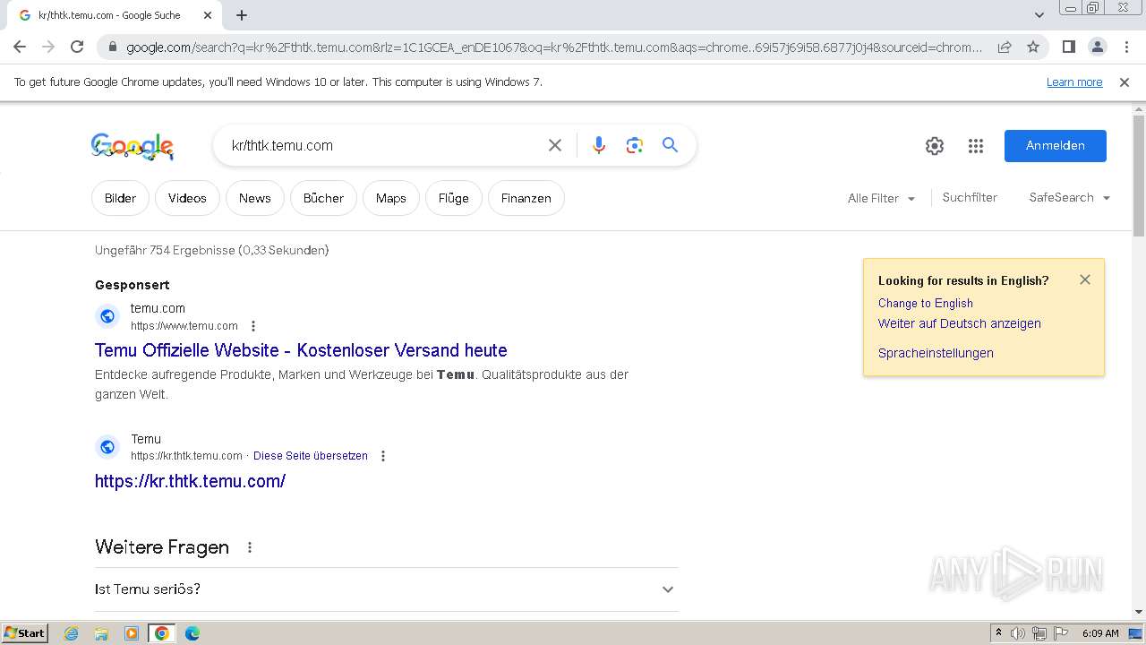Click the share page icon in address bar
Image resolution: width=1146 pixels, height=645 pixels.
coord(1005,47)
